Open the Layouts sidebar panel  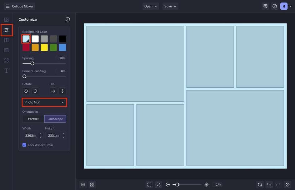(x=6, y=40)
